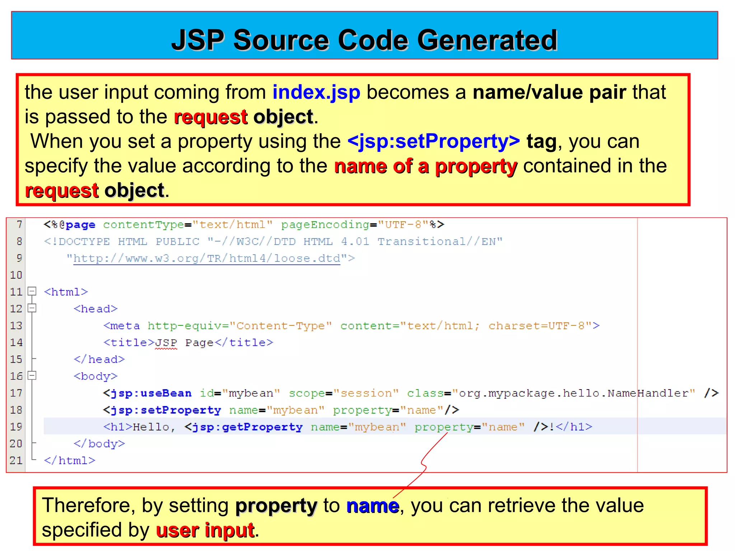Click the red 'name of a property' phrase
735x551 pixels.
(x=426, y=166)
